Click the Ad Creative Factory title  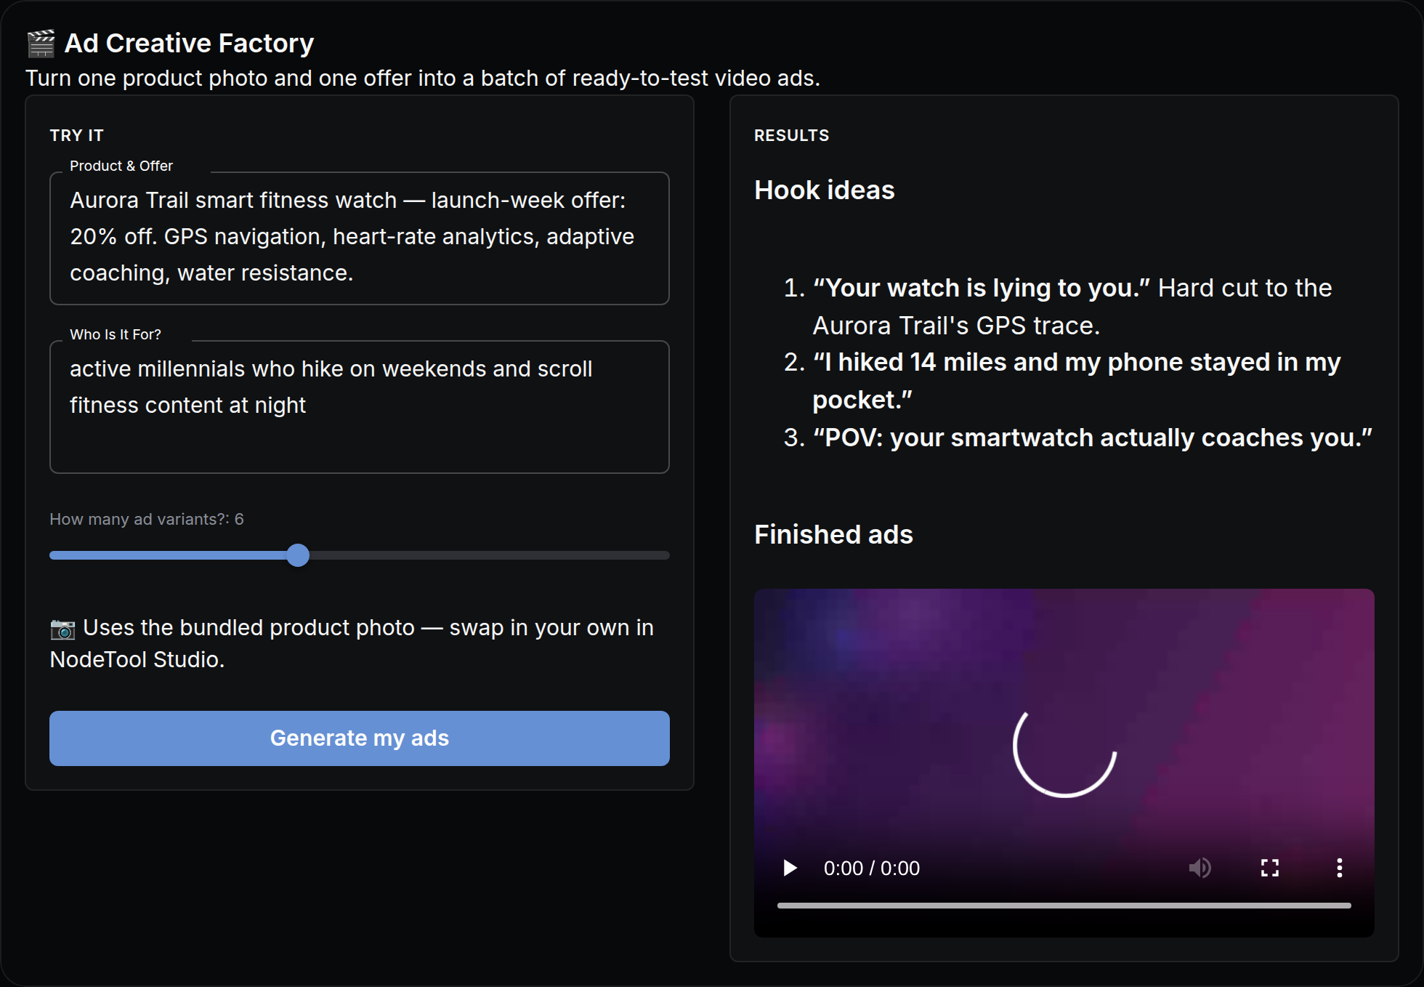(x=189, y=44)
